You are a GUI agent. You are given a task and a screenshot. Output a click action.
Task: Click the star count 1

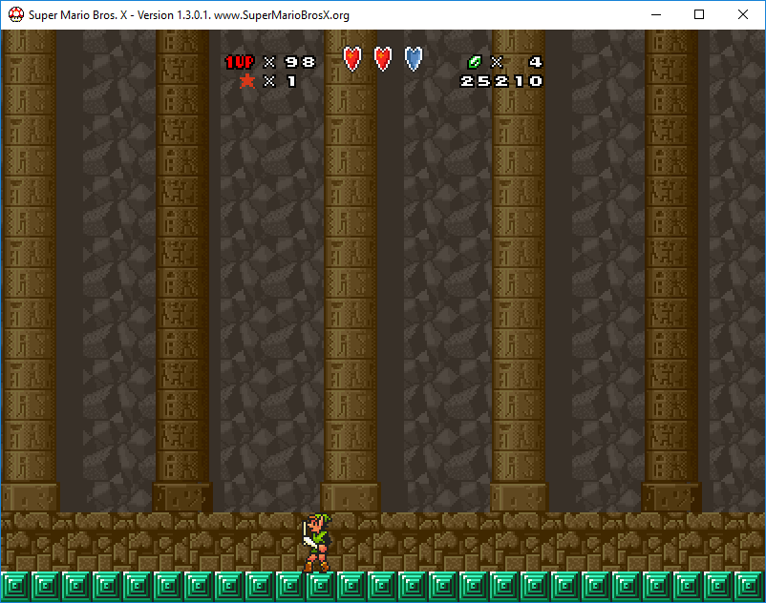pyautogui.click(x=291, y=81)
